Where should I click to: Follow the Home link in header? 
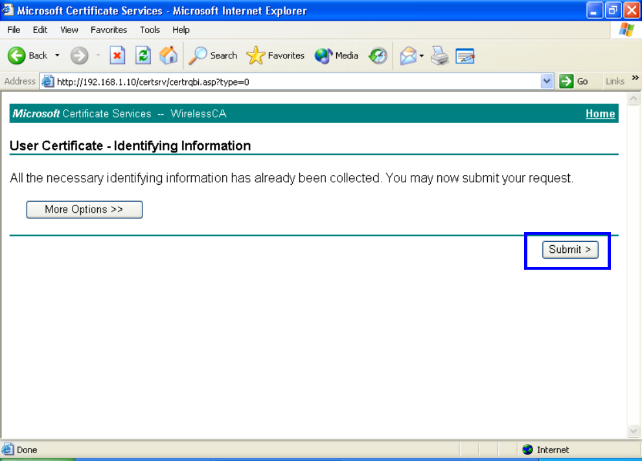click(601, 113)
